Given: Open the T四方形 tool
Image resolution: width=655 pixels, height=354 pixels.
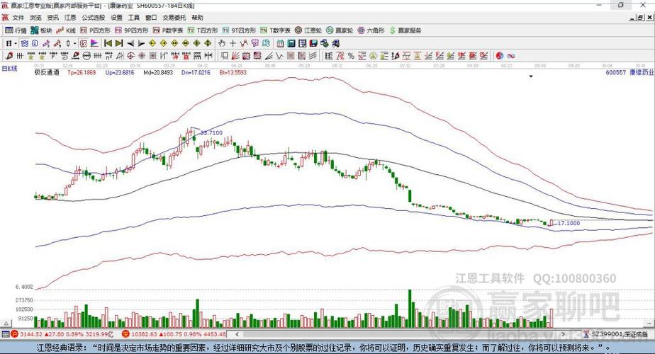Looking at the screenshot, I should click(203, 30).
